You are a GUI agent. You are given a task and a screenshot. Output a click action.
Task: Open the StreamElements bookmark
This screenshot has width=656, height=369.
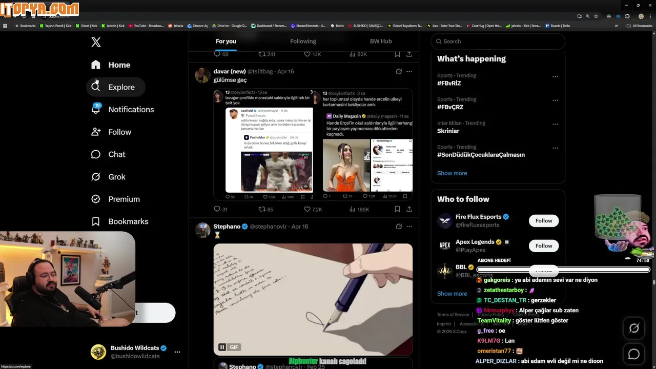308,26
